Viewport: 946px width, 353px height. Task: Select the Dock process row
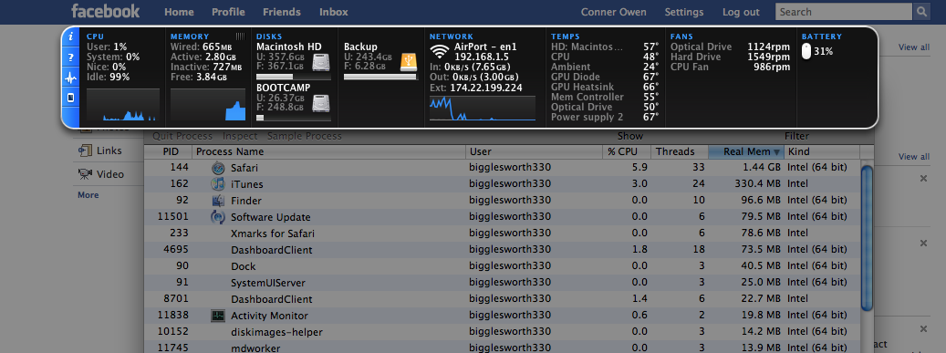click(x=502, y=266)
